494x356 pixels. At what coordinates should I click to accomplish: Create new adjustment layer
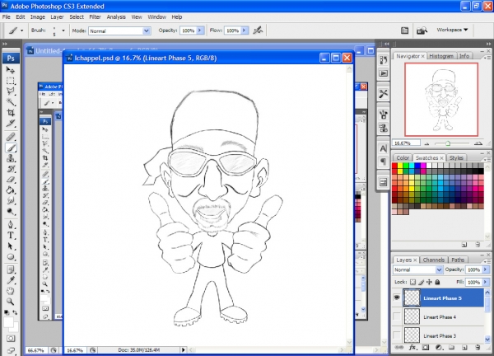(x=439, y=348)
